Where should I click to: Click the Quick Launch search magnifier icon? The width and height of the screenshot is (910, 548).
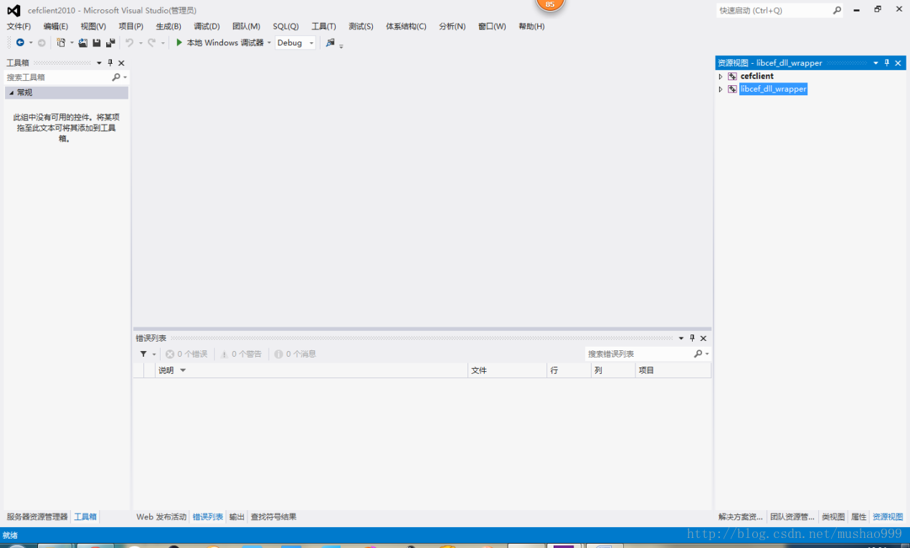pos(837,11)
